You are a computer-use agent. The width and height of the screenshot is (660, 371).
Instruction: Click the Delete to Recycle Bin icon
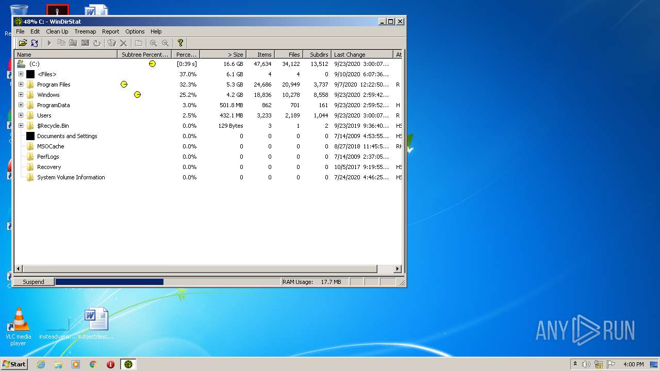pyautogui.click(x=111, y=43)
